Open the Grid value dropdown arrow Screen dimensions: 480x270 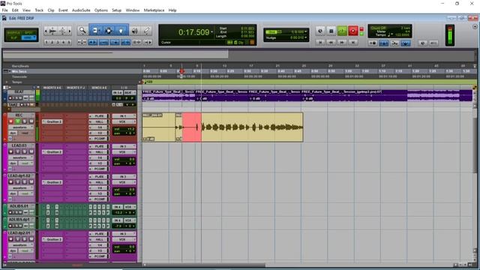pos(305,31)
